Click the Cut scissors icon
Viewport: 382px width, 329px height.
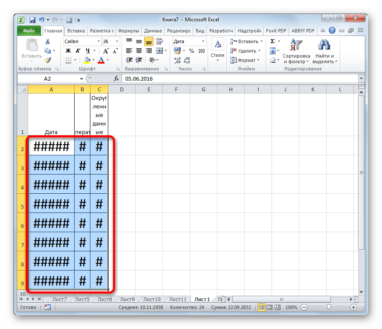(48, 41)
